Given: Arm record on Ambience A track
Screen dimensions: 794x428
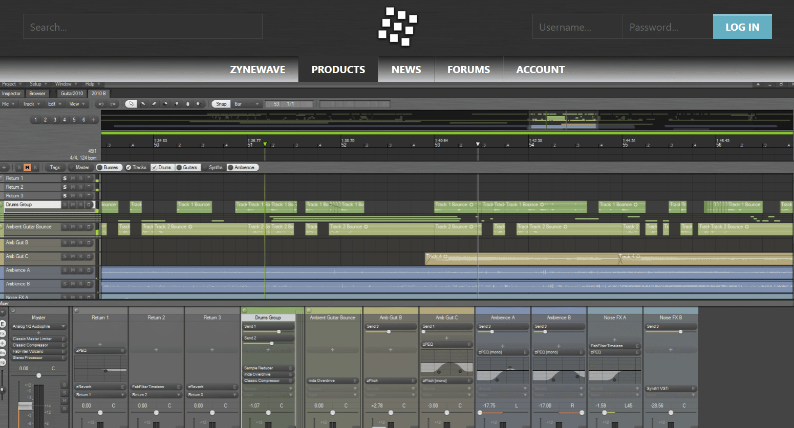Looking at the screenshot, I should point(80,270).
